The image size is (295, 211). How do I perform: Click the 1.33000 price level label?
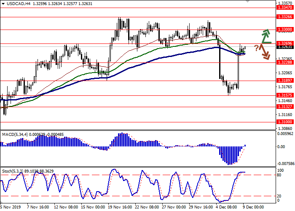283,30
